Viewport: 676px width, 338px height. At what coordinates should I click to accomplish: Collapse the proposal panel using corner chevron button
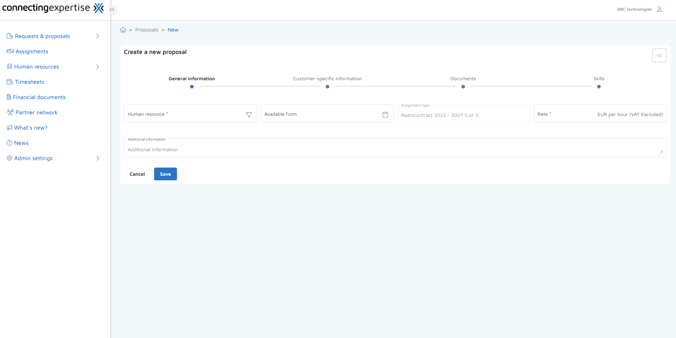coord(659,55)
